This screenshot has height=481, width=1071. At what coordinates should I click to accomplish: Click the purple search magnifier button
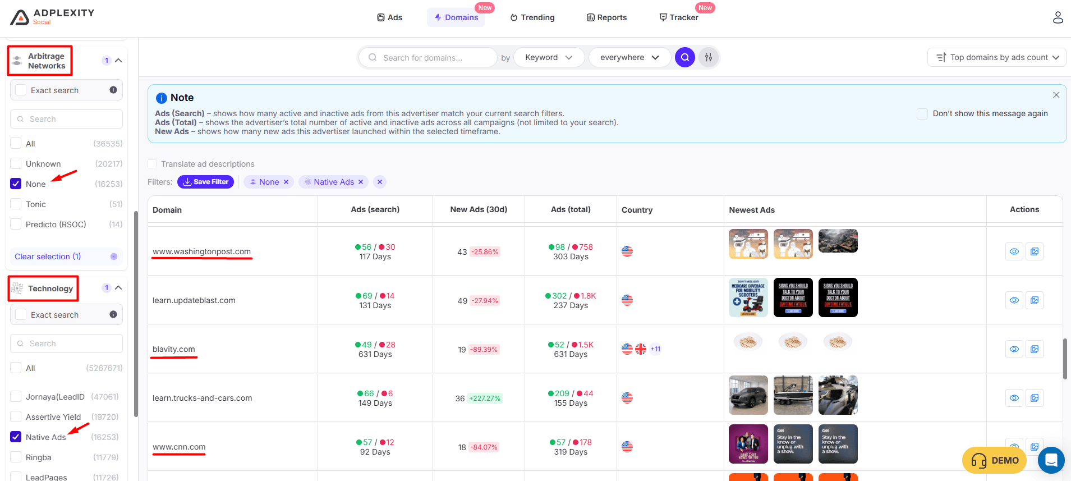pos(685,57)
